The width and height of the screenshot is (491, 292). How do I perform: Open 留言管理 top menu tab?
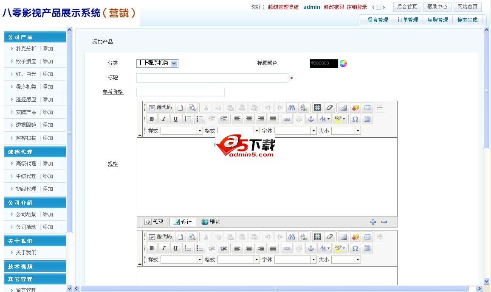point(378,20)
